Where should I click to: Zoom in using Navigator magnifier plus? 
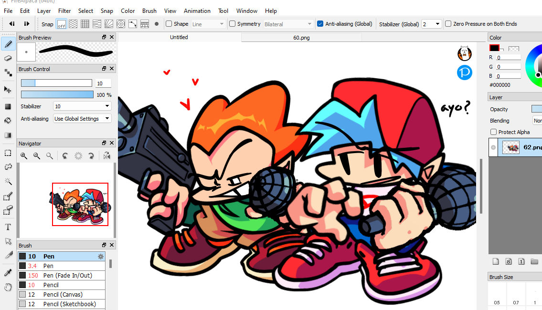pos(24,156)
